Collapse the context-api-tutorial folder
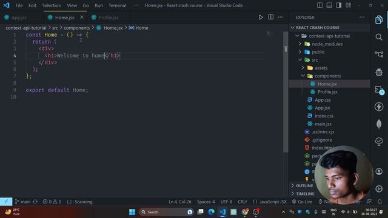This screenshot has width=388, height=218. click(330, 36)
